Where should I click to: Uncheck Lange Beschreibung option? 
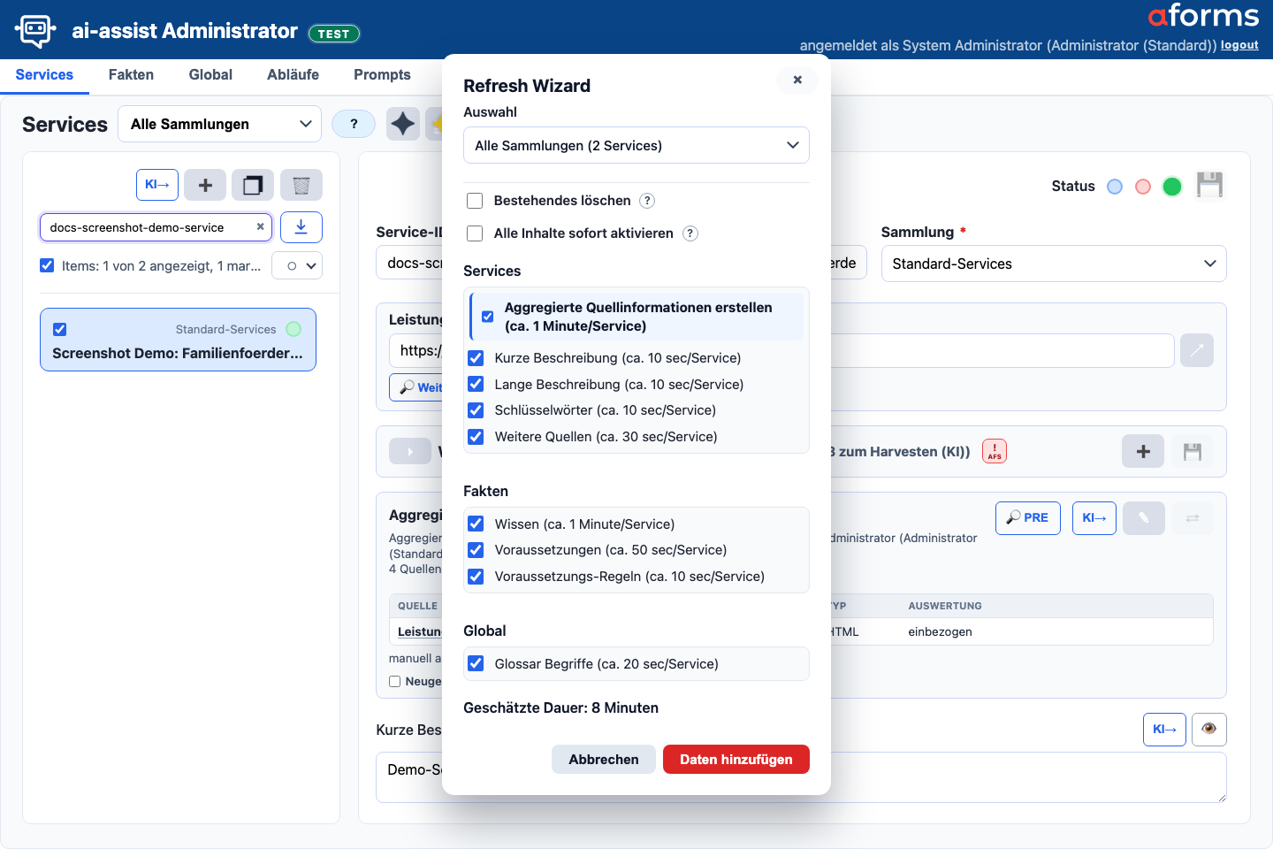[476, 384]
